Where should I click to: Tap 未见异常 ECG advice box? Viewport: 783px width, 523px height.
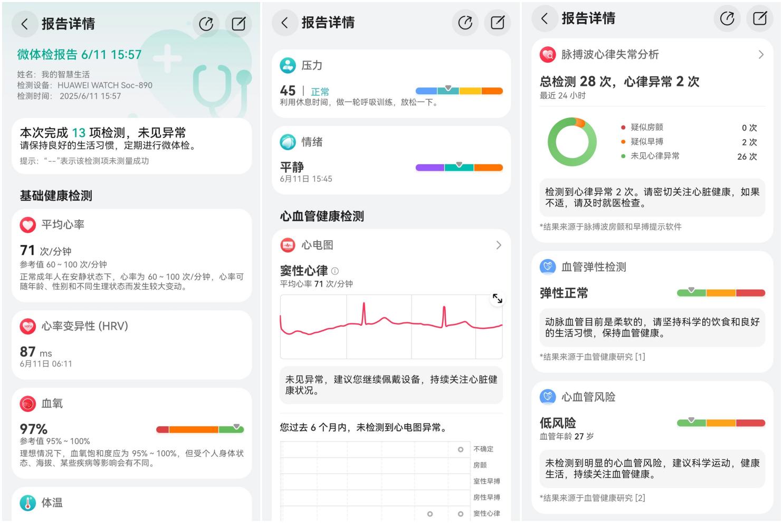click(391, 385)
